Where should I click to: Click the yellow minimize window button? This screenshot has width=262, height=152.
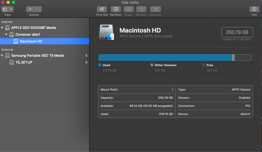tap(8, 2)
